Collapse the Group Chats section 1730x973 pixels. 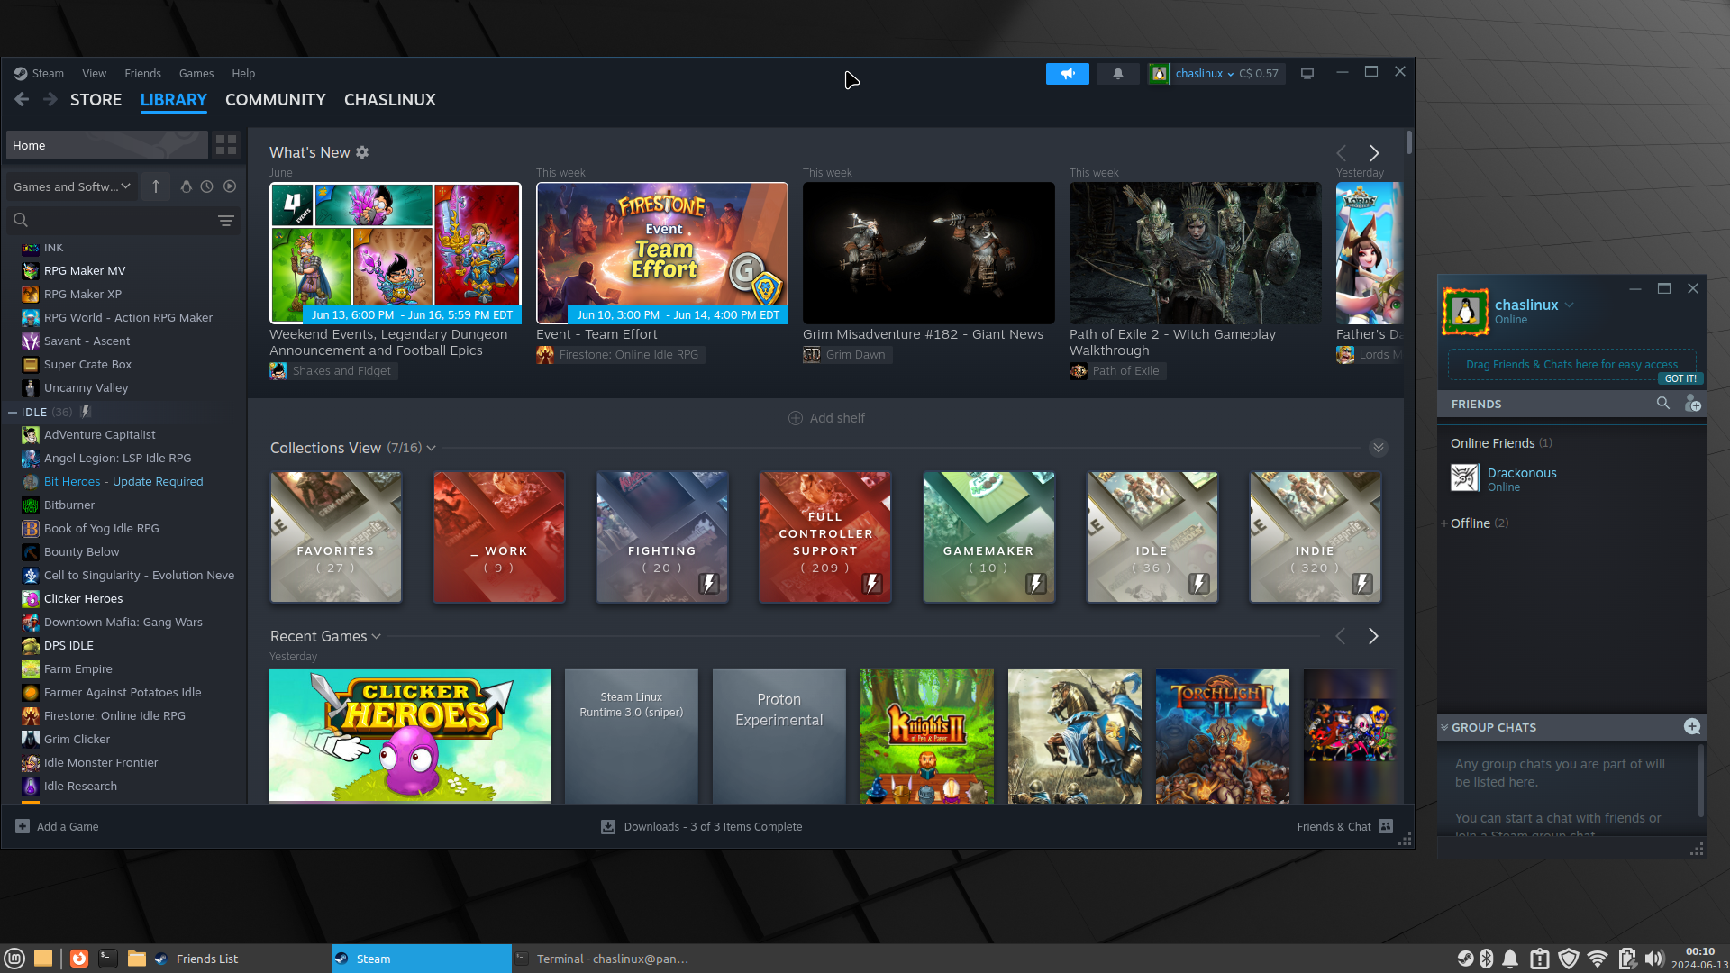click(1444, 727)
